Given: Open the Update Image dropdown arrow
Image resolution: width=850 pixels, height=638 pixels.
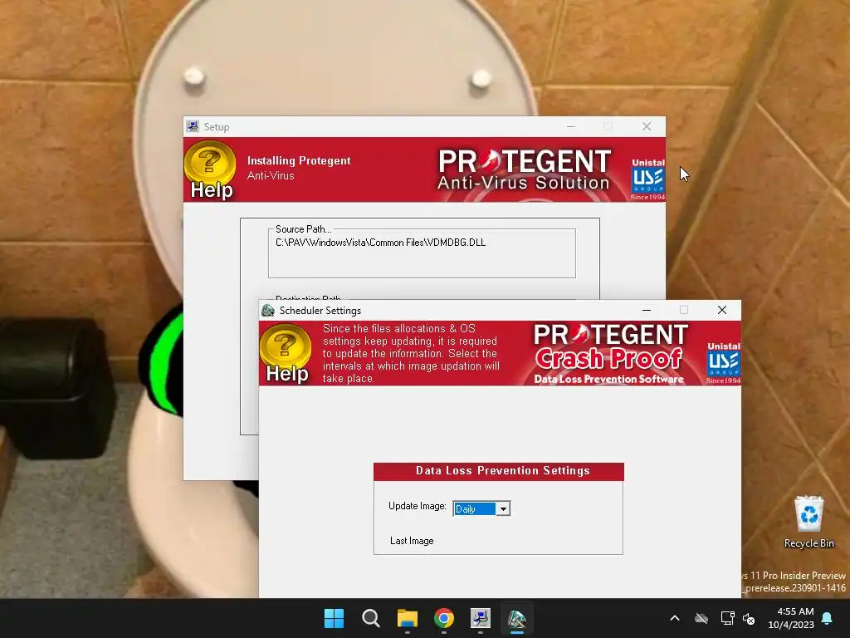Looking at the screenshot, I should point(503,509).
